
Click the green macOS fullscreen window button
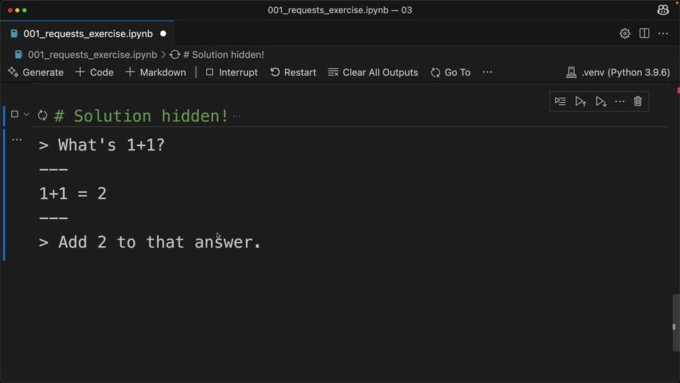click(x=24, y=10)
